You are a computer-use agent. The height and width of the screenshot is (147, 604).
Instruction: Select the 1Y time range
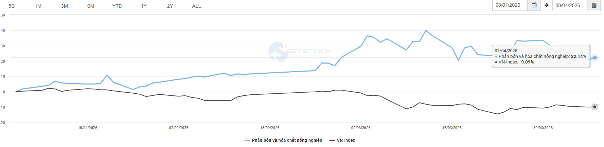click(x=143, y=6)
